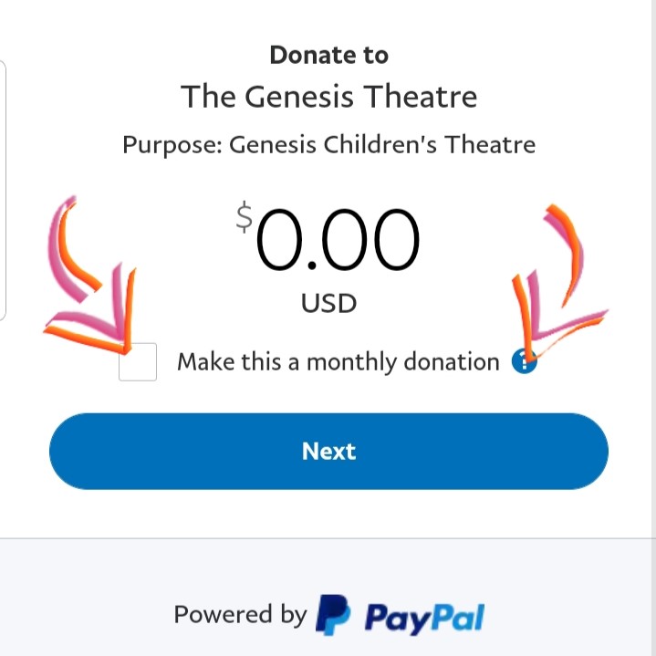Click the "Powered by" footer text
The height and width of the screenshot is (656, 656).
click(x=240, y=615)
